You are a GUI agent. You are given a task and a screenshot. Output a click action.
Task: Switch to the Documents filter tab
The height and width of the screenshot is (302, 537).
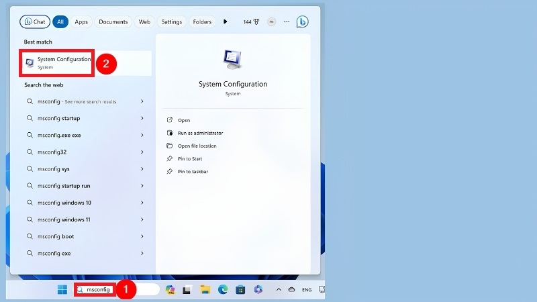(x=113, y=21)
